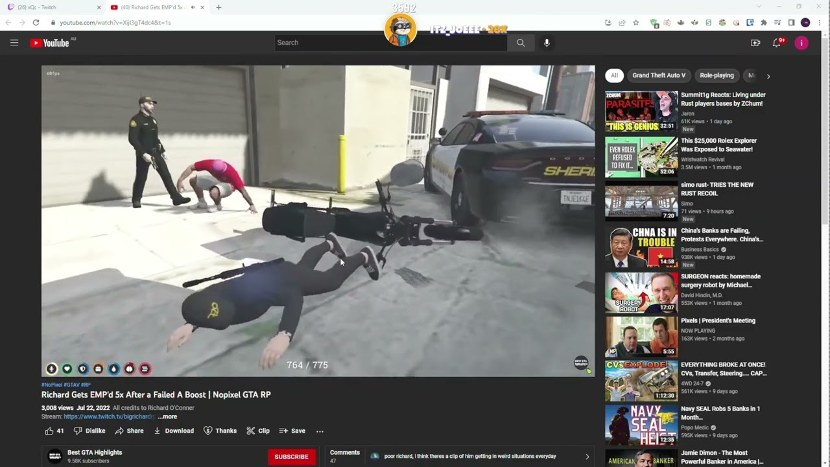Focus the YouTube search box
The image size is (830, 467).
click(x=390, y=43)
